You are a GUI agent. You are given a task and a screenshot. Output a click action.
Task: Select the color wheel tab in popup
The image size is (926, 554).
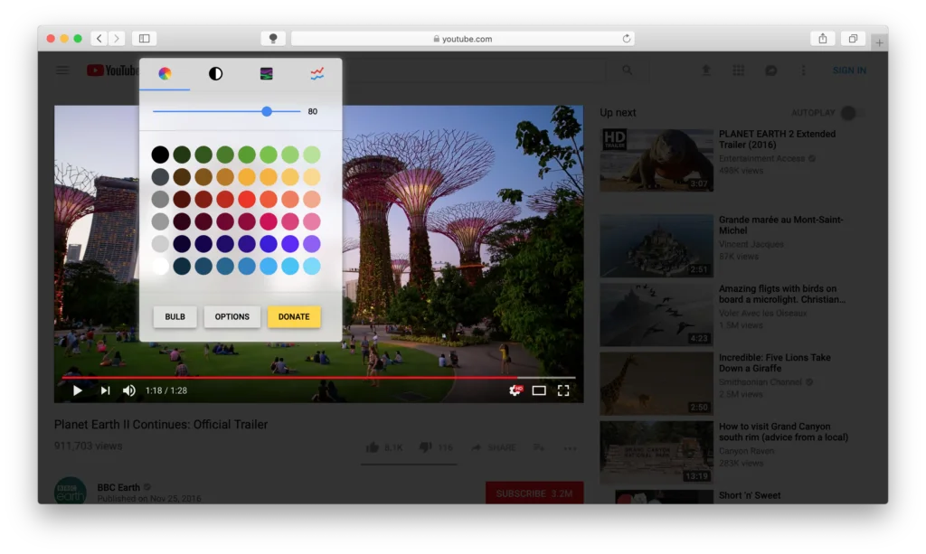(x=165, y=74)
